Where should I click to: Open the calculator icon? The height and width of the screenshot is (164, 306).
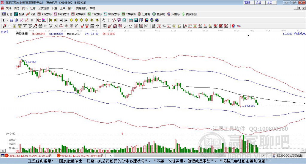click(136, 20)
